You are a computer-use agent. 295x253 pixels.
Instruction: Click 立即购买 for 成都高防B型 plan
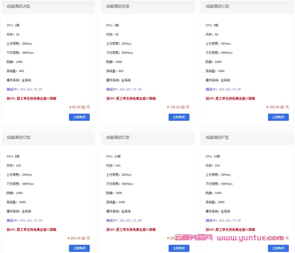pos(179,117)
